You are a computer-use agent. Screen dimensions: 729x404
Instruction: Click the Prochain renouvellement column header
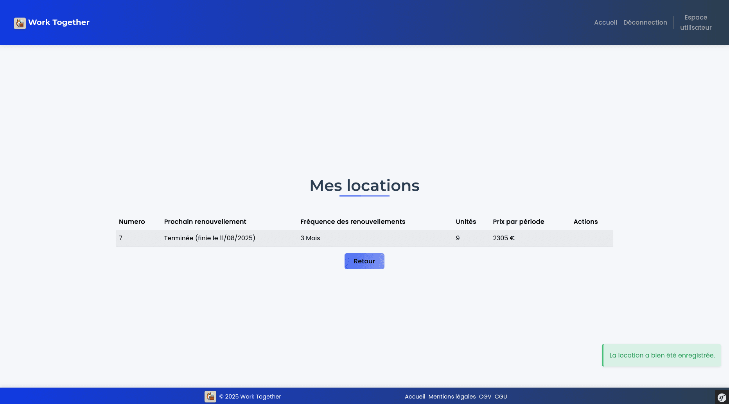point(205,222)
